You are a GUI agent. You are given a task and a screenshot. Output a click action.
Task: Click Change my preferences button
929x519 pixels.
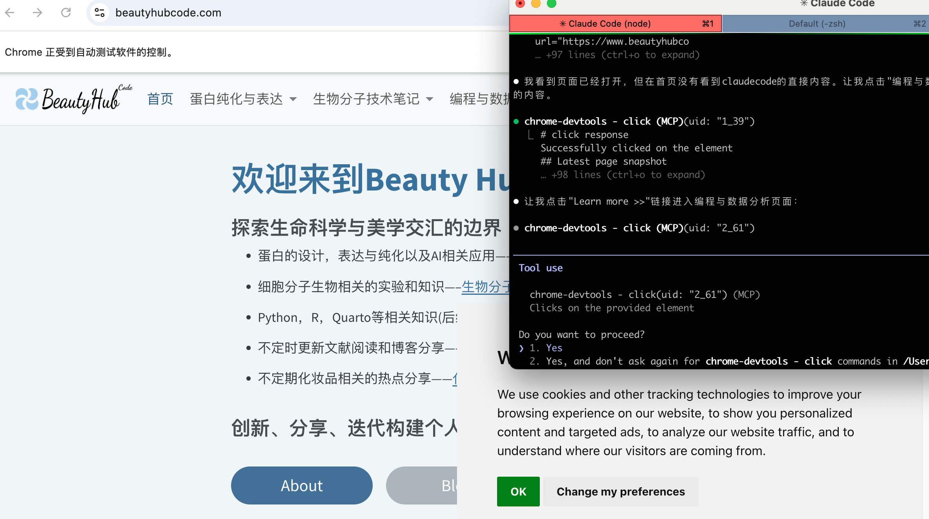tap(621, 492)
